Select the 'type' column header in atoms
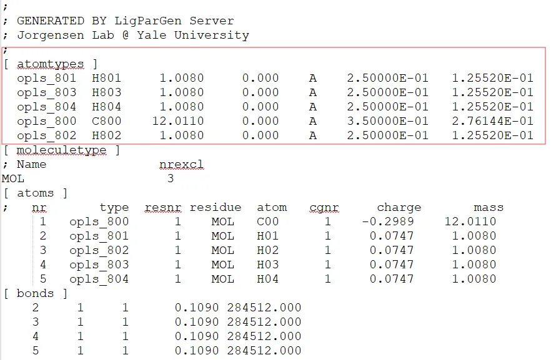This screenshot has width=556, height=360. pyautogui.click(x=114, y=207)
